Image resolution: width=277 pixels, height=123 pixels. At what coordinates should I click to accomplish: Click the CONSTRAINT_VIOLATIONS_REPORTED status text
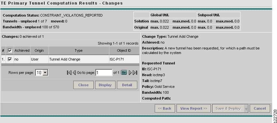click(71, 15)
